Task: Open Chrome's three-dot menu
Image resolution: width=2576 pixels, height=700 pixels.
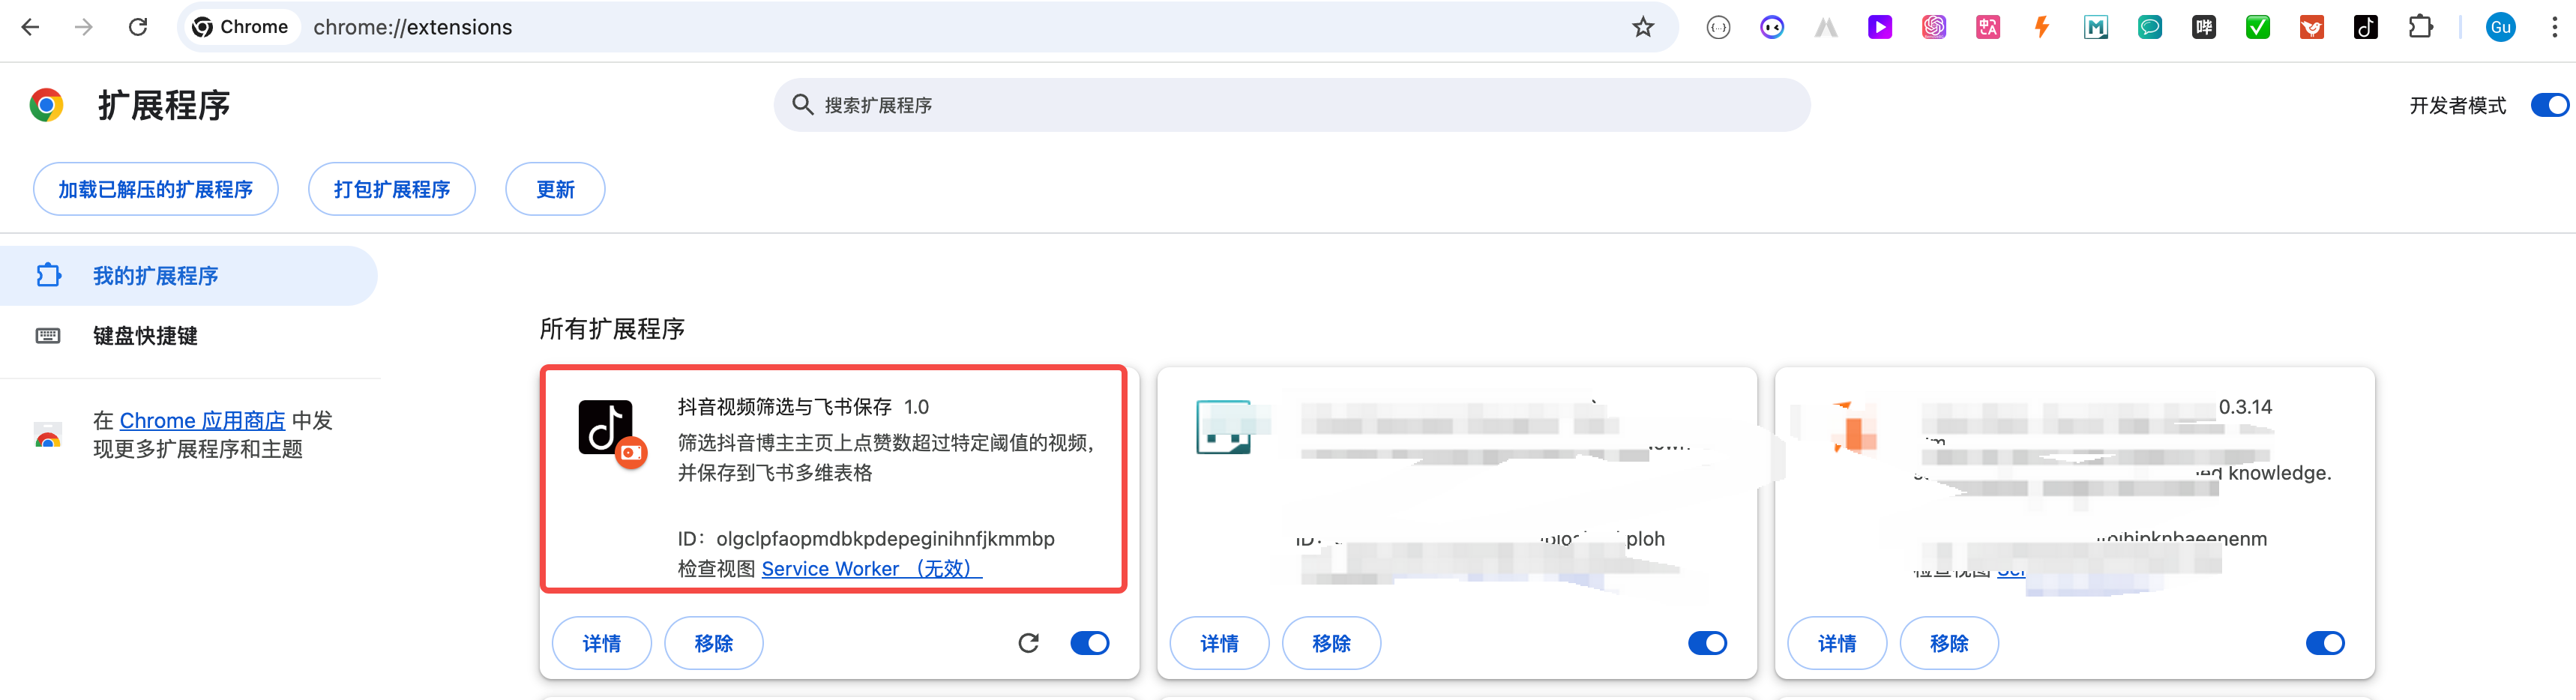Action: pos(2555,27)
